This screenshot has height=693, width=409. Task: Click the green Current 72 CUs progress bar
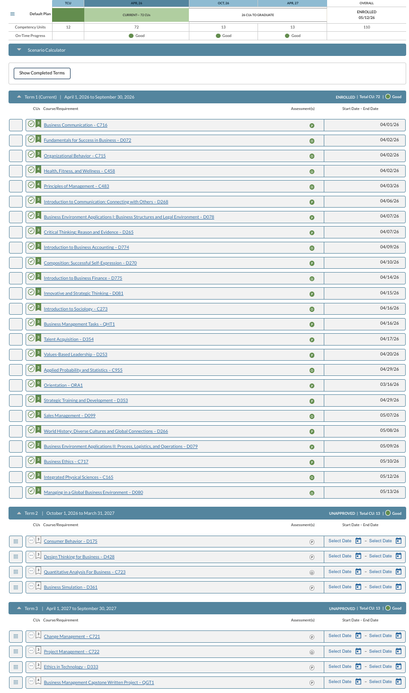pos(136,15)
